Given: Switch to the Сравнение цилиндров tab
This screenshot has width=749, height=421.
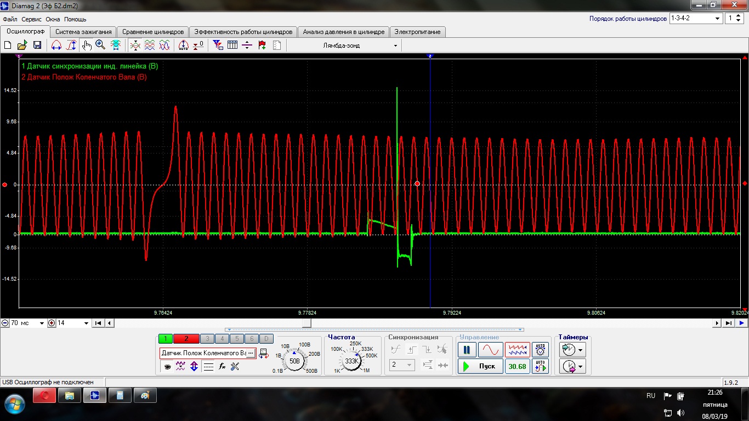Looking at the screenshot, I should coord(153,32).
